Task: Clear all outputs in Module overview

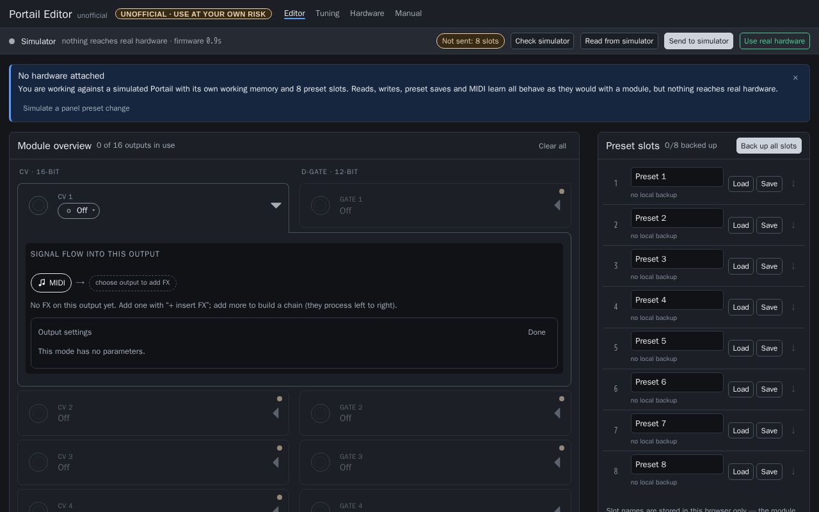Action: 552,146
